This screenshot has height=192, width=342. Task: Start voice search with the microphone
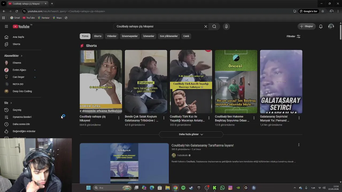(x=226, y=26)
